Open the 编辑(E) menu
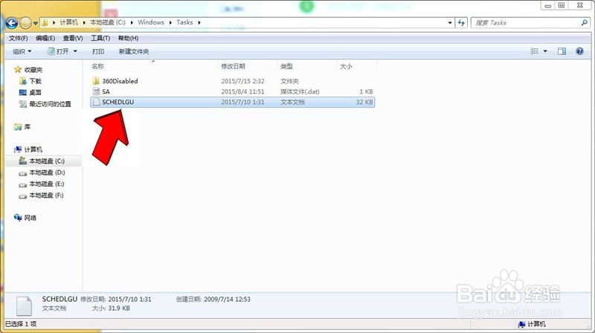This screenshot has height=333, width=595. (x=45, y=39)
